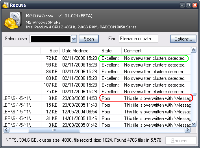200x148 pixels.
Task: Click the date 23/03/2005 14:50
Action: [80, 98]
